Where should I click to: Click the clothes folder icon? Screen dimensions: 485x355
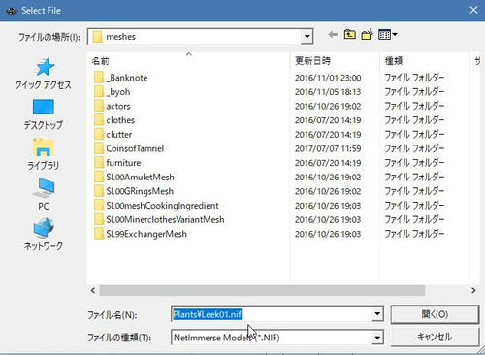[99, 120]
